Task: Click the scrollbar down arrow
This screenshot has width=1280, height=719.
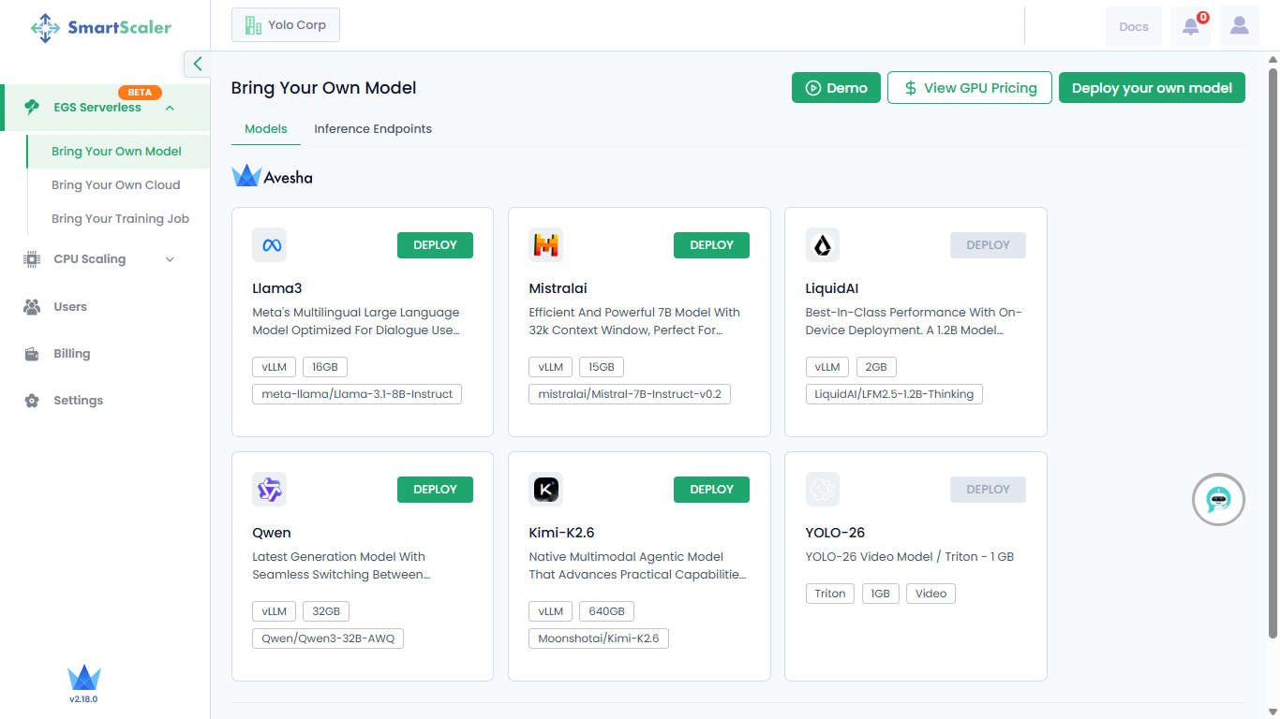Action: coord(1273,712)
